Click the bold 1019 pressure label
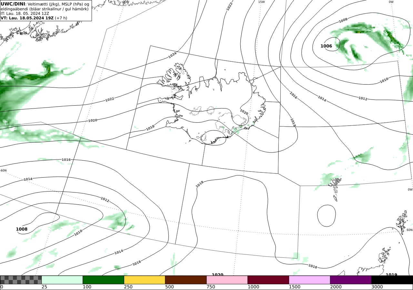This screenshot has height=290, width=413. coord(391,275)
